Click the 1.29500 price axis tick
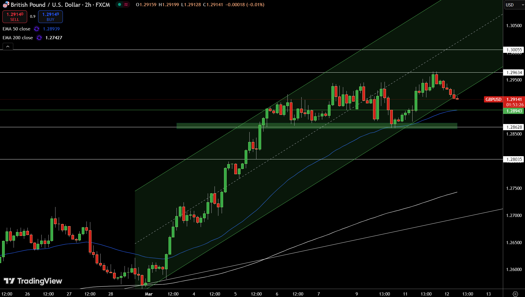Screen dimensions: 525x297 click(514, 80)
